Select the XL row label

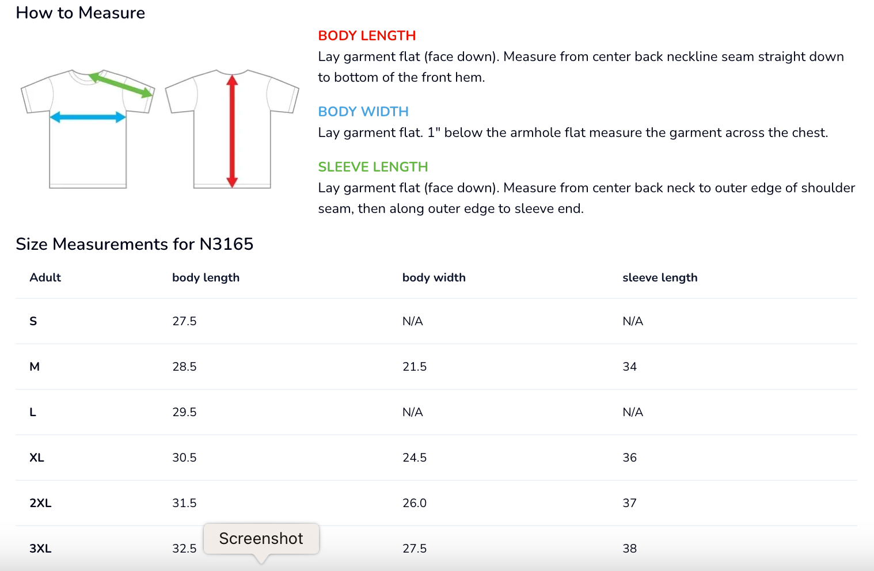(37, 458)
